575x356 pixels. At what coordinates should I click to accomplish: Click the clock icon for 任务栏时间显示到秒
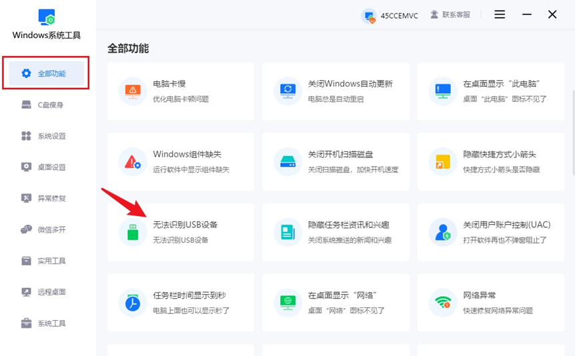pyautogui.click(x=133, y=303)
